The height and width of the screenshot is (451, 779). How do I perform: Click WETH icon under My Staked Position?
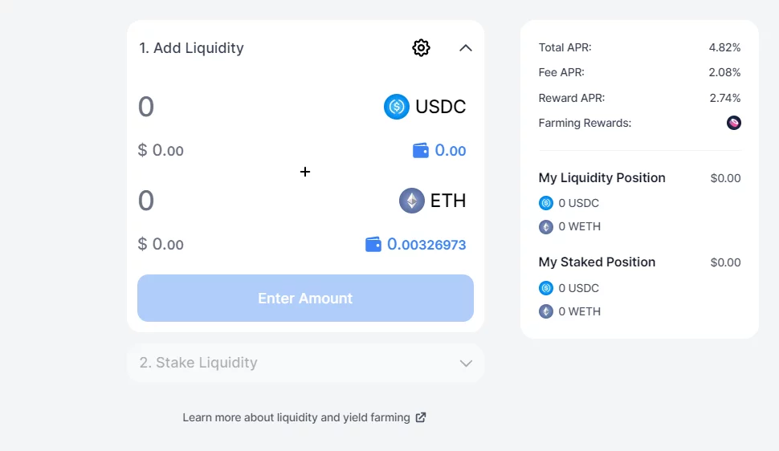point(546,311)
